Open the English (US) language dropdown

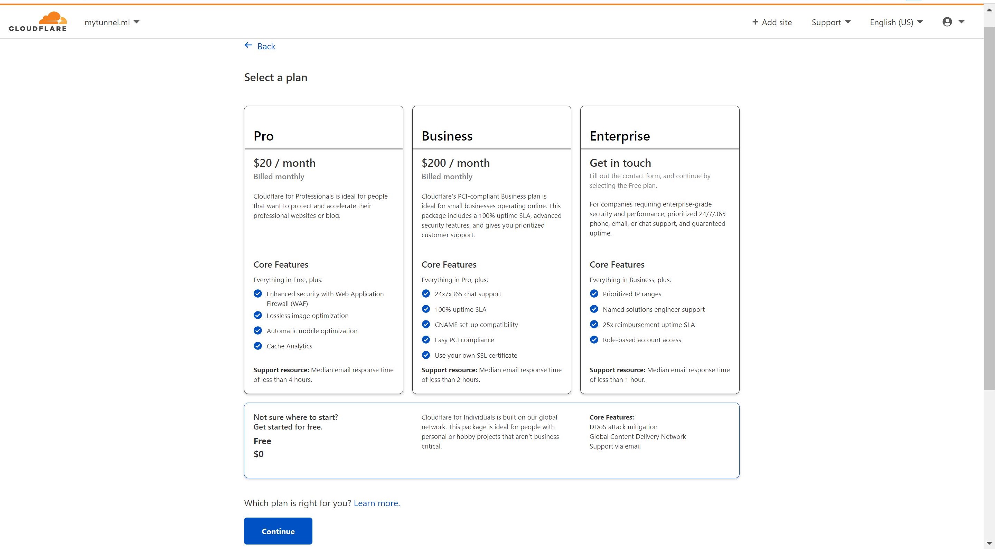[896, 22]
